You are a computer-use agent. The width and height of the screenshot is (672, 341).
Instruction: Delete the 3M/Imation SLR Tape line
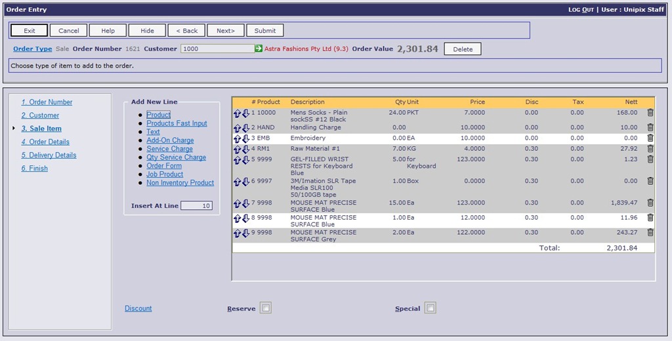coord(650,181)
